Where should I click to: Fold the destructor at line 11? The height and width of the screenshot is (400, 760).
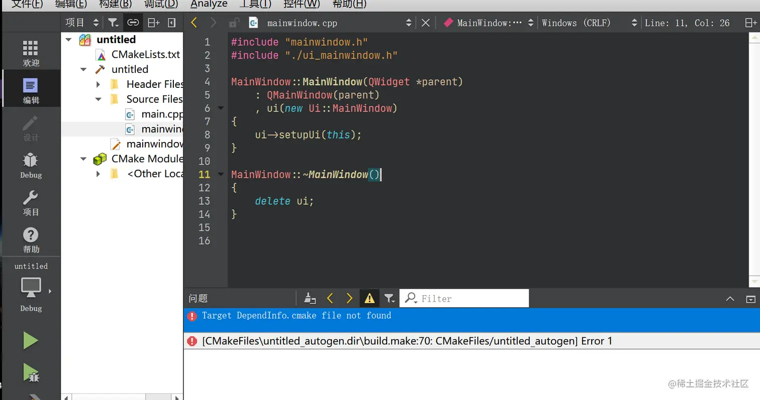[x=220, y=174]
